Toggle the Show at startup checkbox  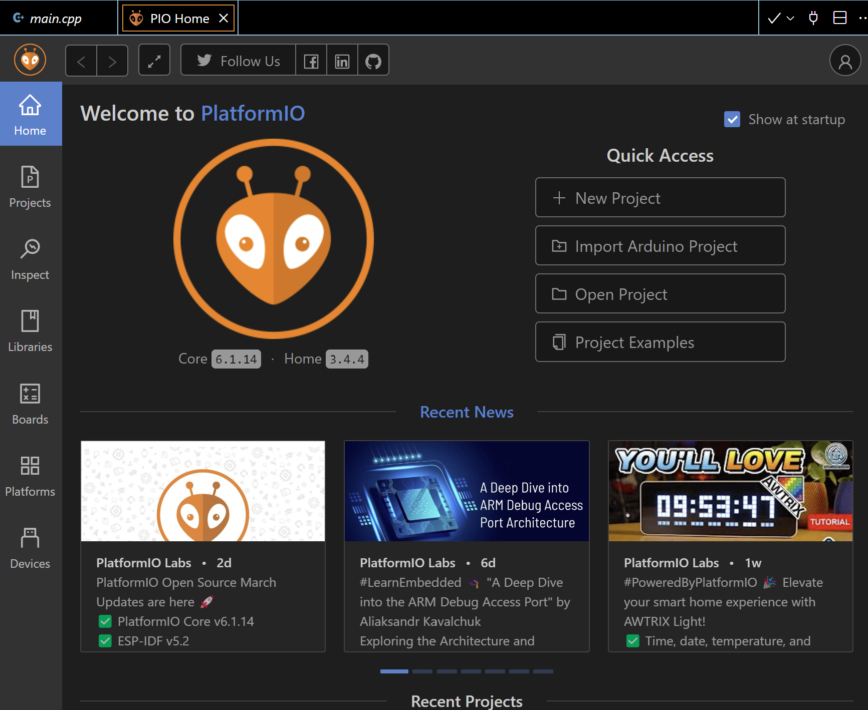point(732,119)
